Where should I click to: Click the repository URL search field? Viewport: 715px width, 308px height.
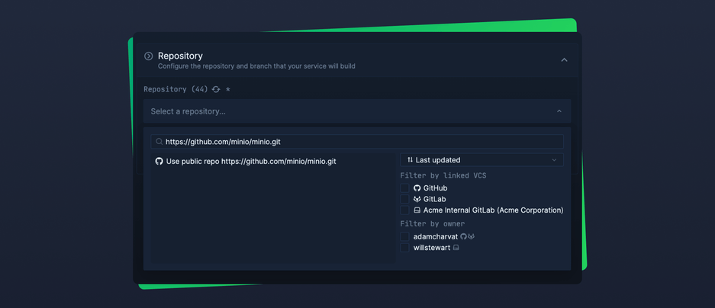[x=357, y=142]
